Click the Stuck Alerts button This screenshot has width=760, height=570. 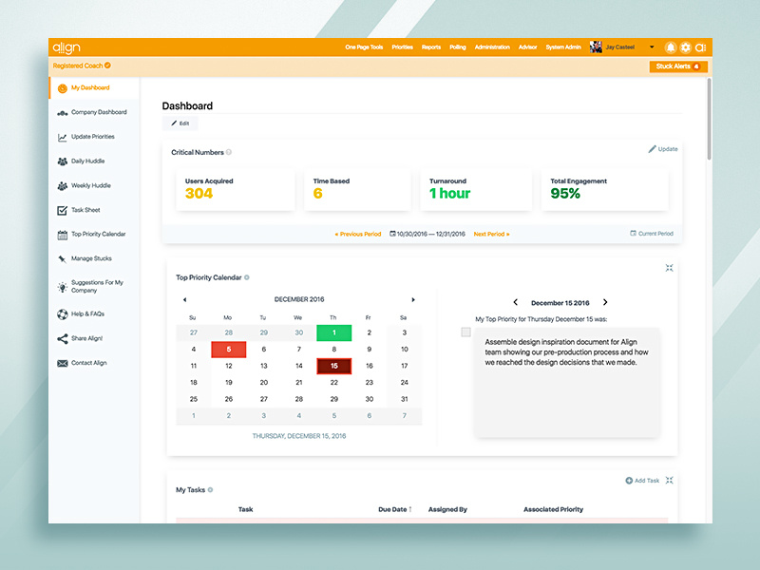tap(678, 66)
